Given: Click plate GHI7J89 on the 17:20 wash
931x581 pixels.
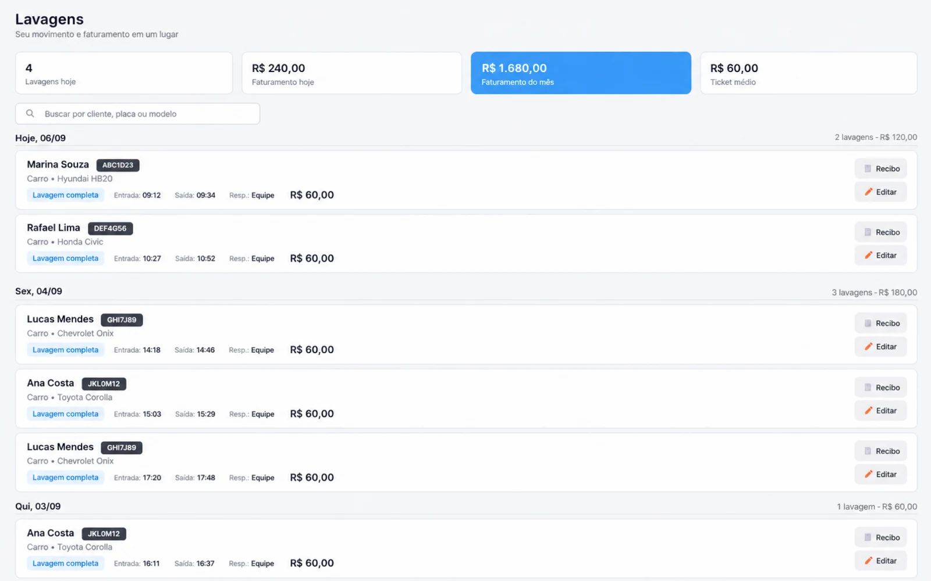Looking at the screenshot, I should 122,447.
